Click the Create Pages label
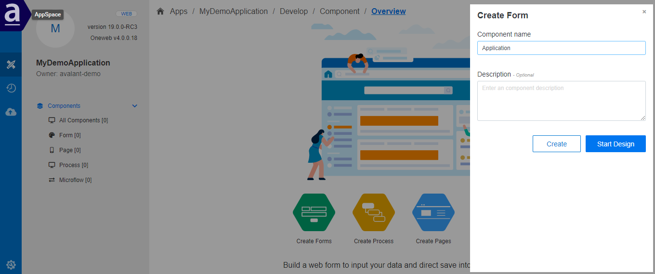 433,241
